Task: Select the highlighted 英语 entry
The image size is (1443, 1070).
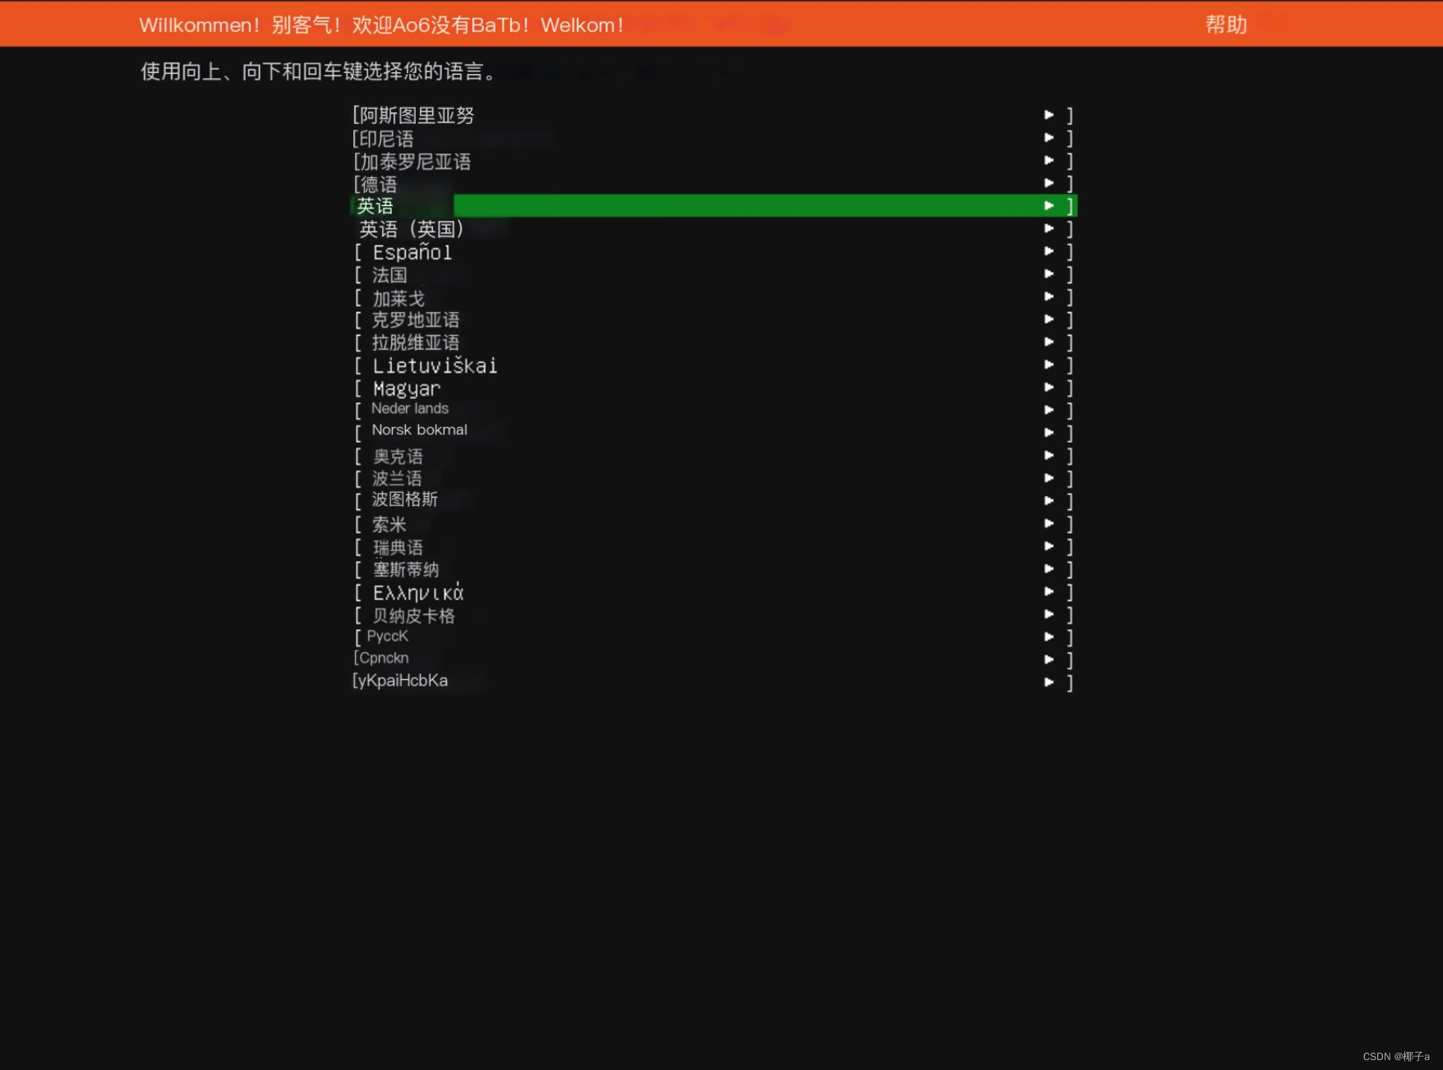Action: point(712,205)
